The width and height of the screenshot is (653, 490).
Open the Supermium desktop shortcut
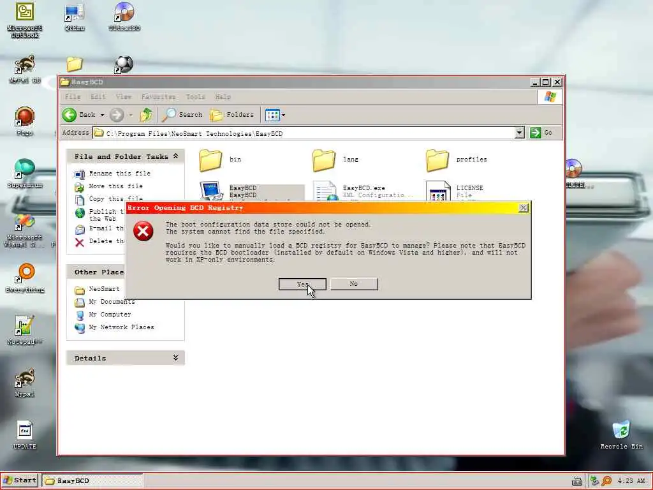point(25,174)
